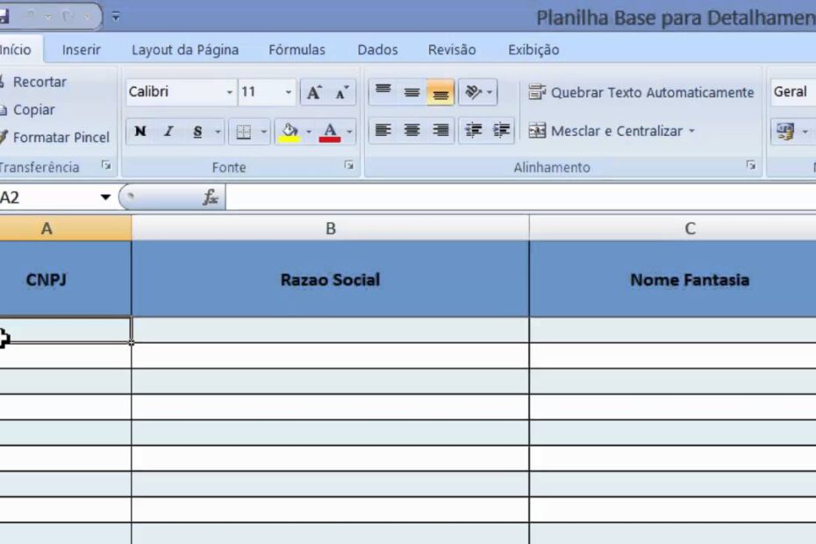
Task: Click Quebrar Texto Automaticamente
Action: tap(641, 92)
